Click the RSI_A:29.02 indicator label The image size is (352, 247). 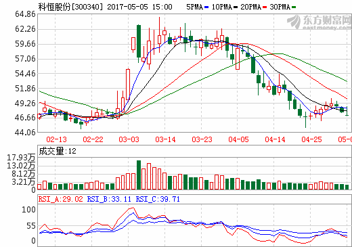point(61,199)
